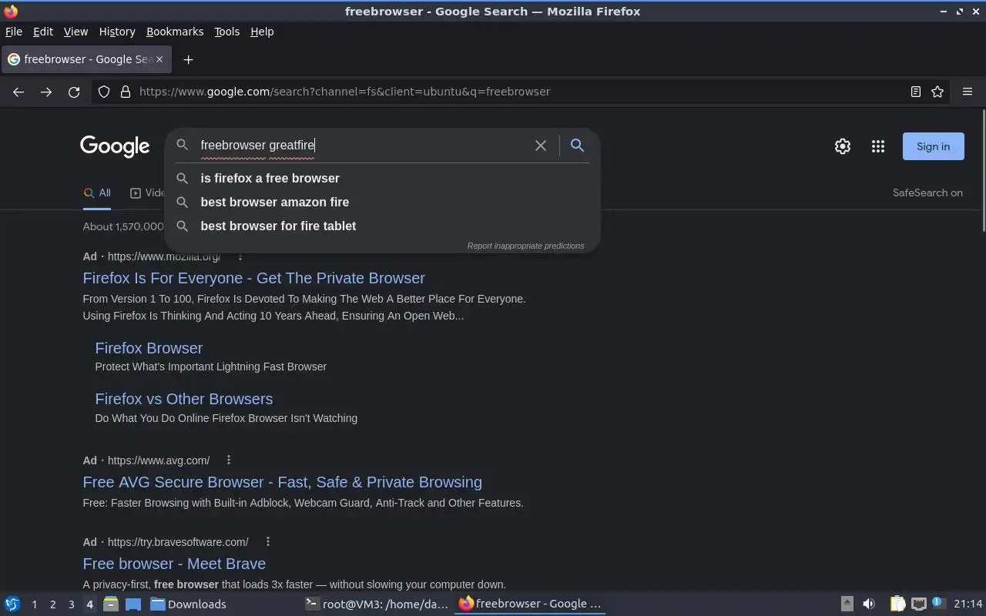Open options for mozilla.org ad
Viewport: 986px width, 616px height.
(x=240, y=256)
